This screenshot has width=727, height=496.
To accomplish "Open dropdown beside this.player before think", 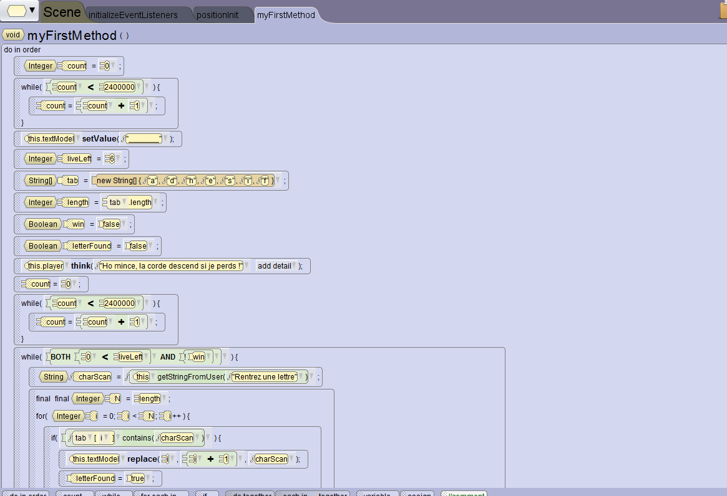I will point(67,266).
